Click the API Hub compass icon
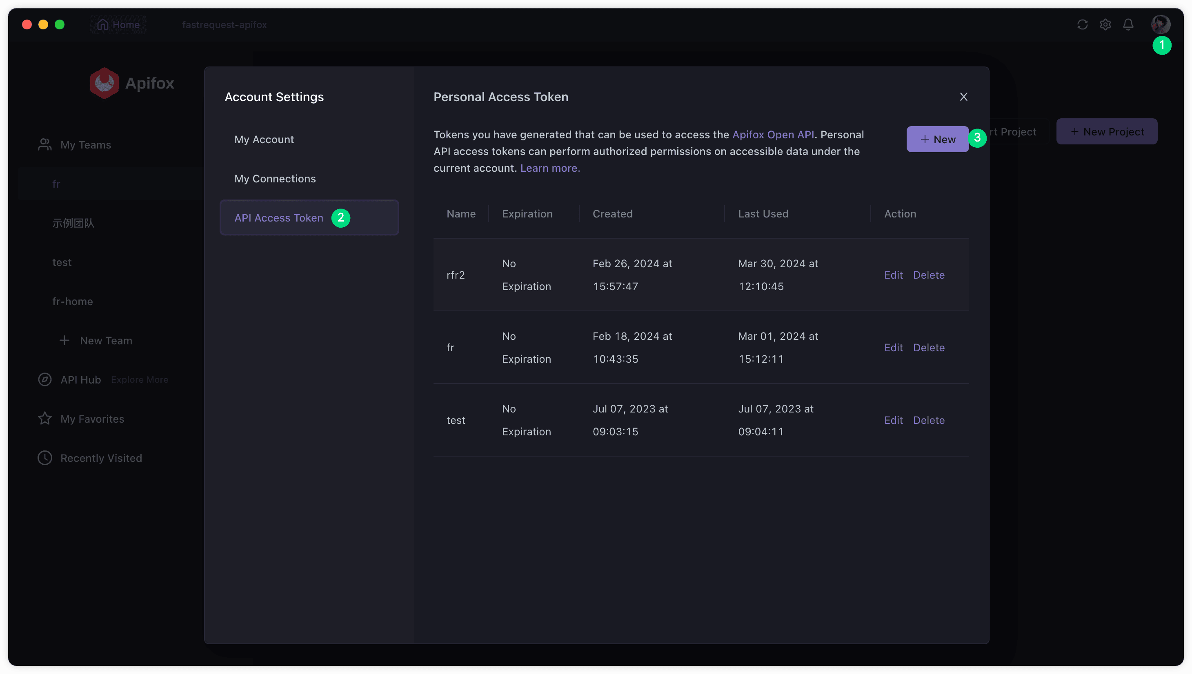Screen dimensions: 1192x674 (45, 379)
